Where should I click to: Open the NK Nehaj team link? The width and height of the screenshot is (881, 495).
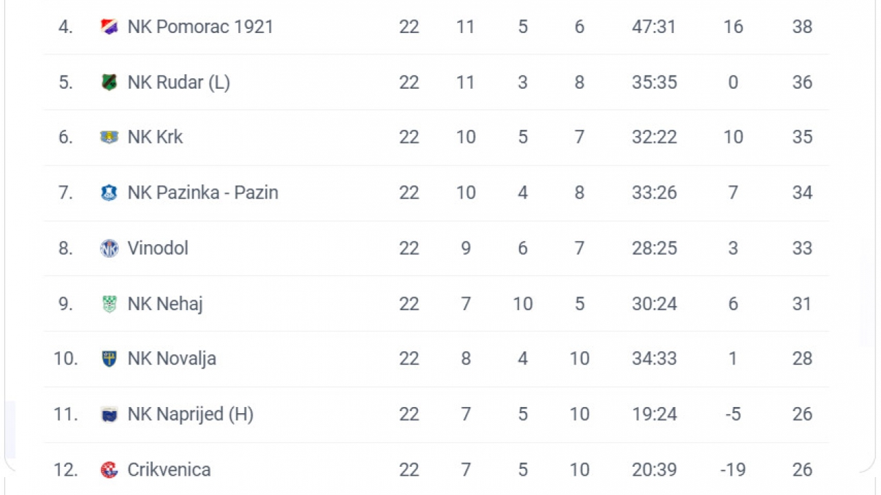click(x=165, y=304)
